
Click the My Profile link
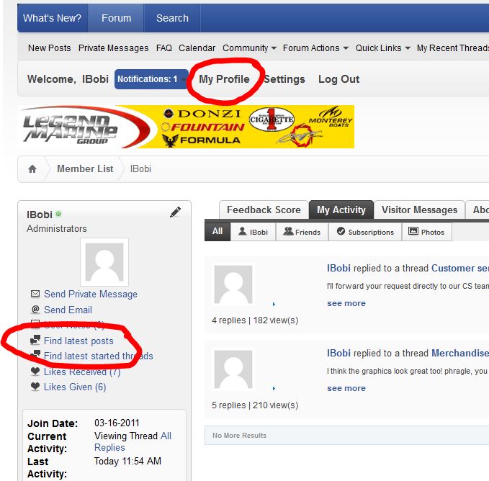(224, 79)
